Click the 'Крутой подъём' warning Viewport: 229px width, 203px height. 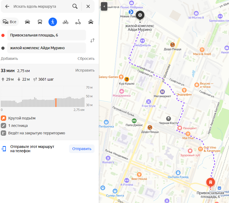coord(18,118)
